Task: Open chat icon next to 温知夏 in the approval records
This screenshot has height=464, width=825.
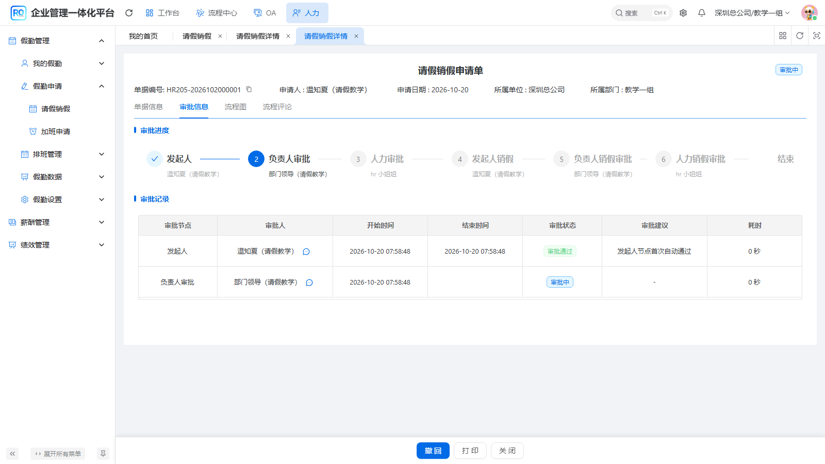Action: pyautogui.click(x=306, y=252)
